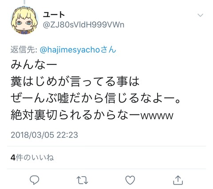Screen dimensions: 213x189
Task: Select the 返信先: label
Action: 24,50
